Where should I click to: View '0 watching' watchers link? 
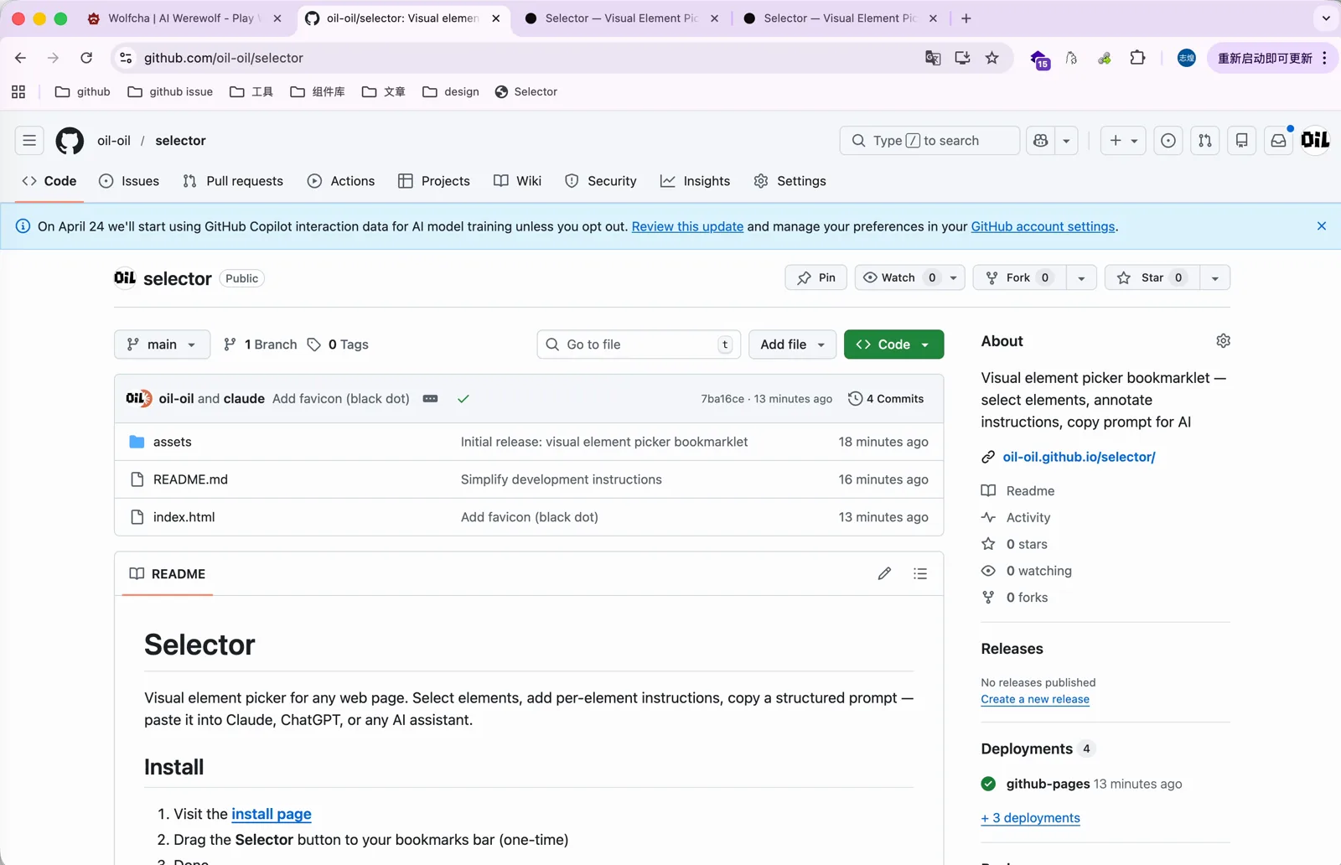point(1038,572)
